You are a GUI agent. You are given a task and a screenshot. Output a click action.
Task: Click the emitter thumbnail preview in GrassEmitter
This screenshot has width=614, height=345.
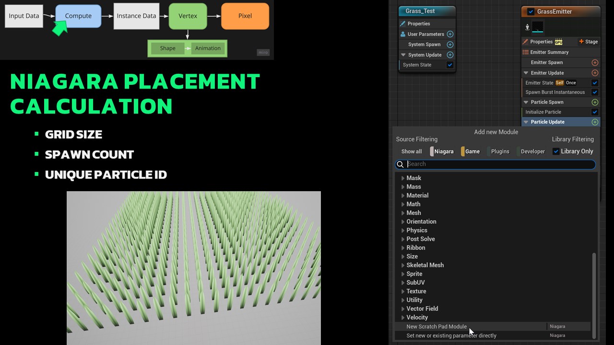(537, 28)
